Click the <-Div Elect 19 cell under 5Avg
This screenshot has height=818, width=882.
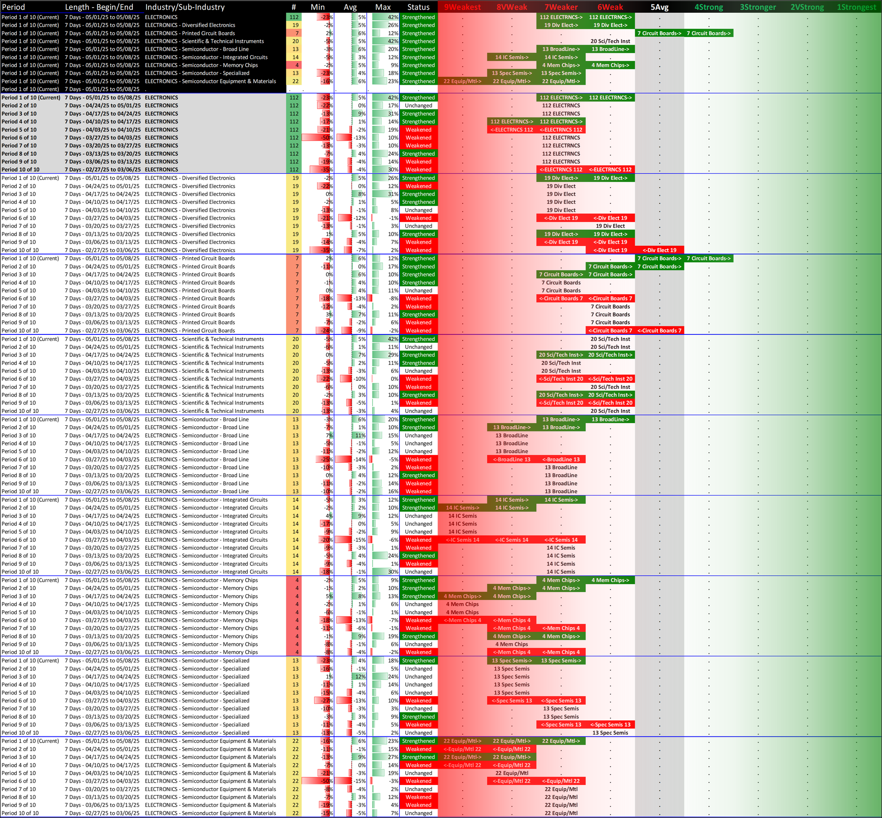659,250
